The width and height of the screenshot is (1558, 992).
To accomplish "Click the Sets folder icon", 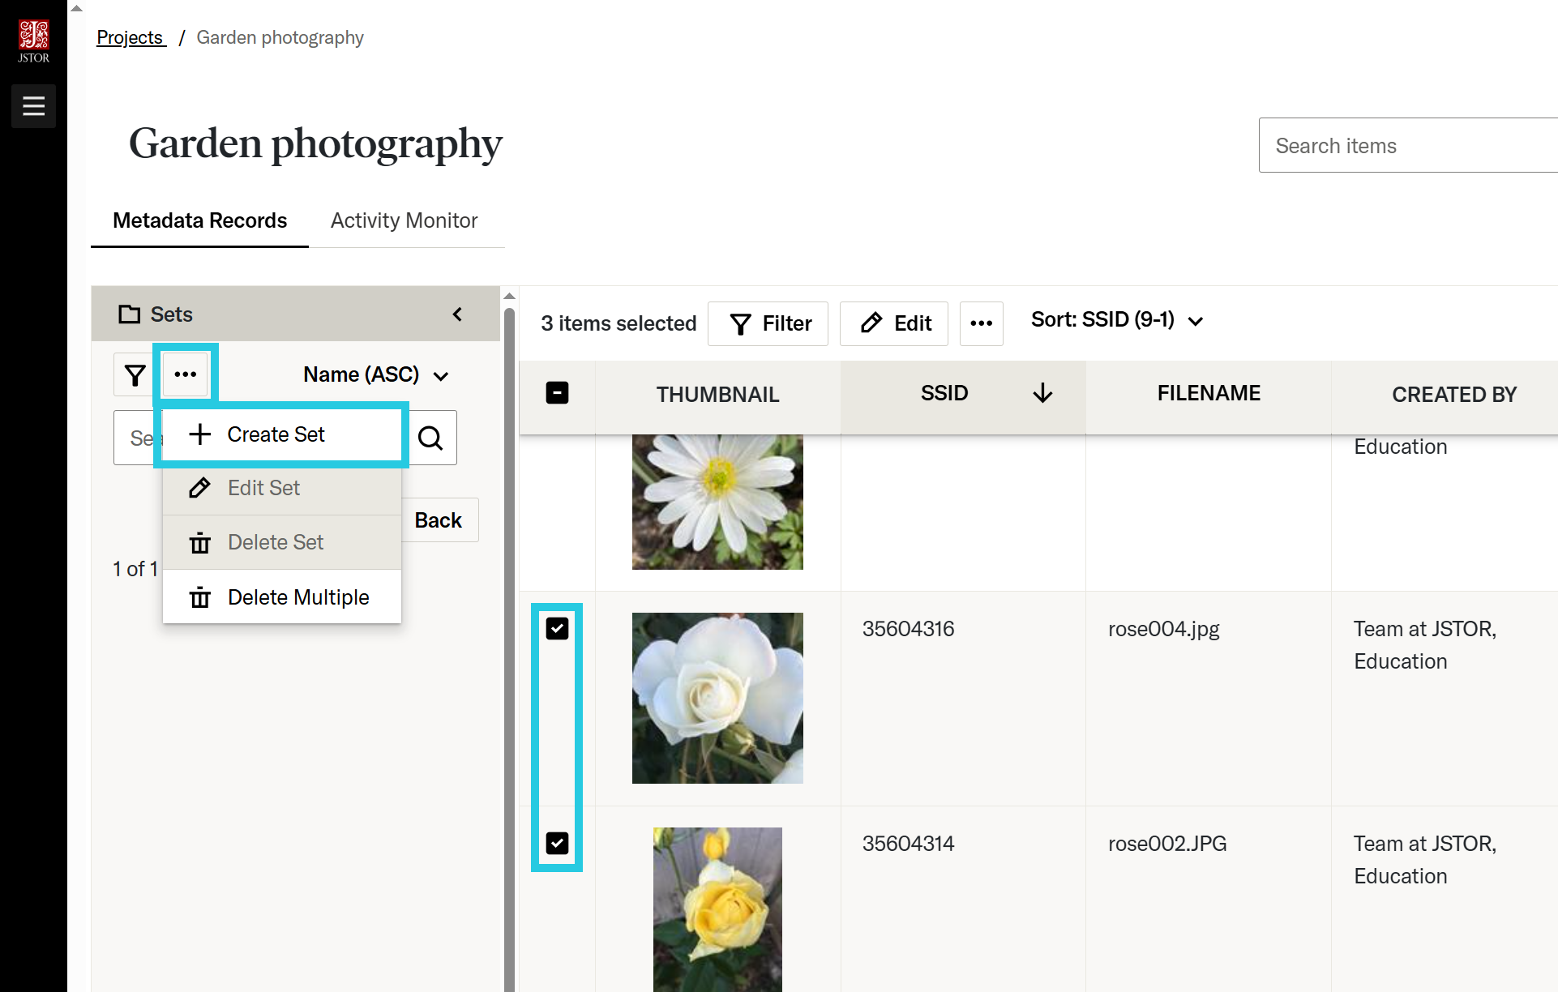I will pyautogui.click(x=129, y=314).
